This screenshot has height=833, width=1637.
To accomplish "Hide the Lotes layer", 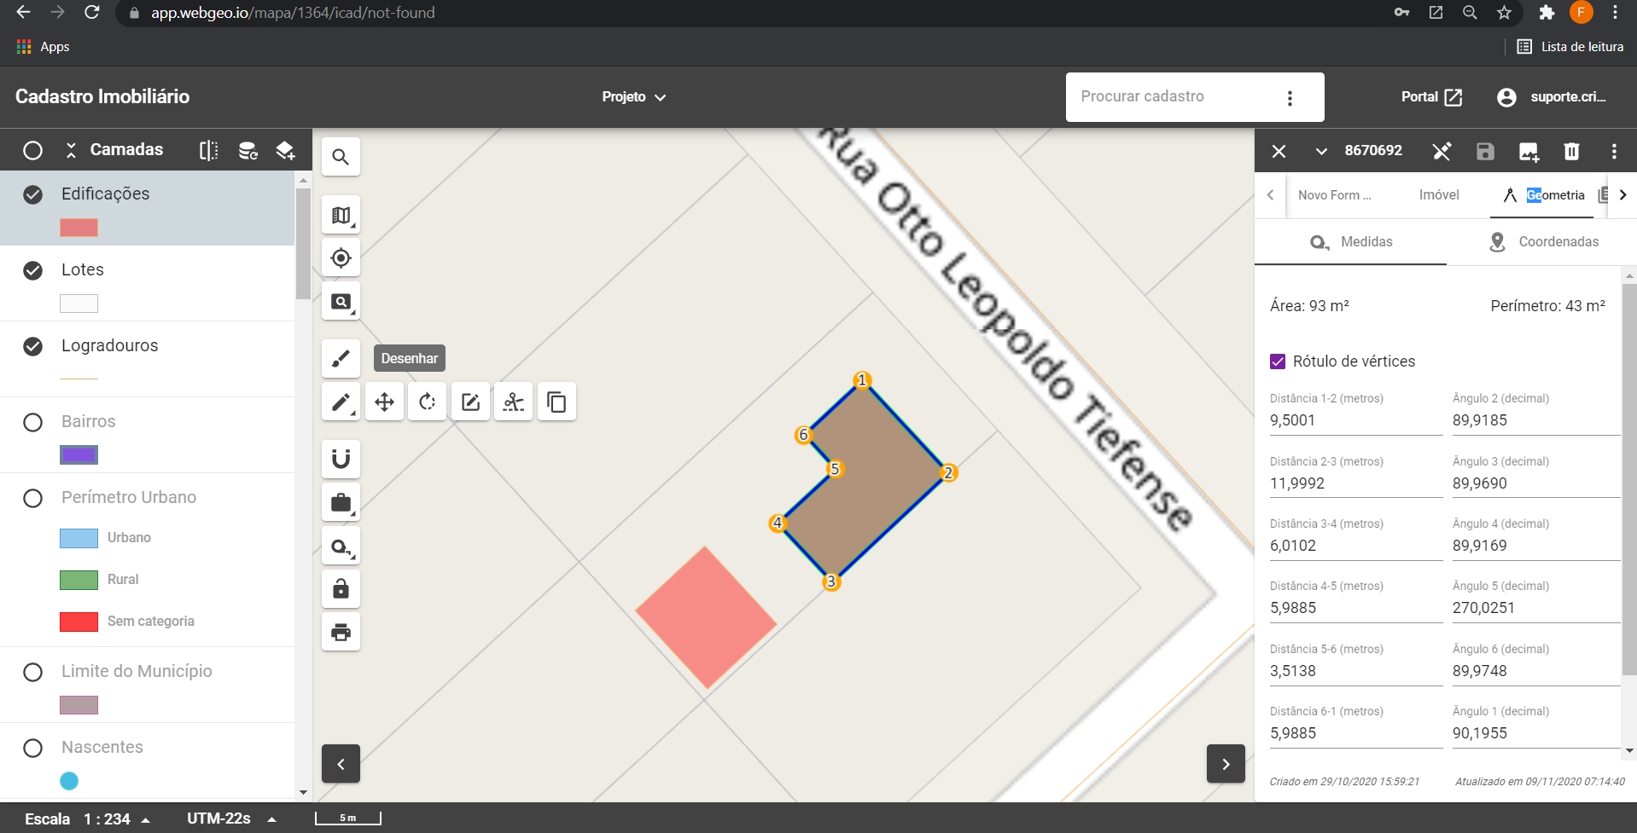I will 33,270.
